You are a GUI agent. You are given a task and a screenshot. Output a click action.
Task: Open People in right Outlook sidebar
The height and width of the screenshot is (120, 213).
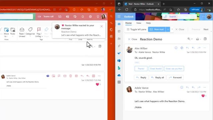tap(119, 39)
